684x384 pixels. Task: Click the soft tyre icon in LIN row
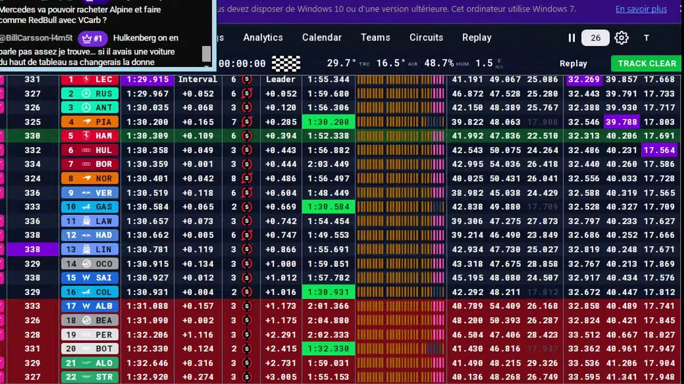point(246,250)
